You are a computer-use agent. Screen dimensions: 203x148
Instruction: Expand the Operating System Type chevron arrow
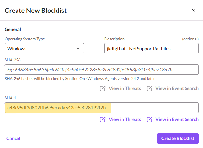pyautogui.click(x=78, y=48)
